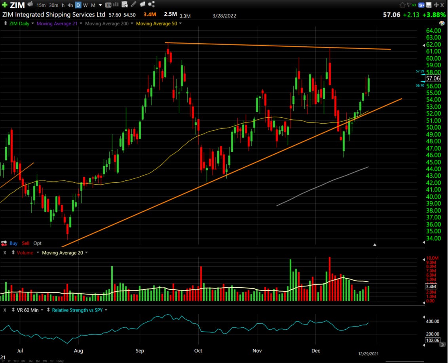Expand the Moving Average 20 dropdown
The height and width of the screenshot is (363, 448).
tap(86, 252)
